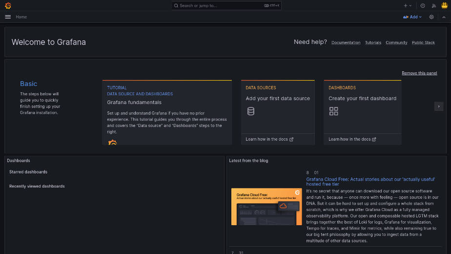Go to next setup steps arrow
451x254 pixels.
click(x=439, y=106)
